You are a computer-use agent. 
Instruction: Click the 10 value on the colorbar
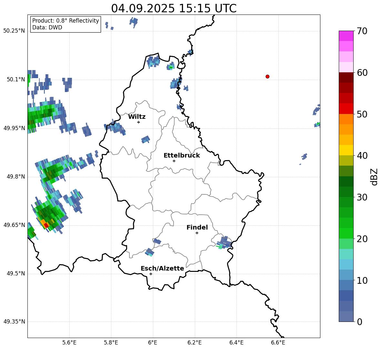point(362,280)
